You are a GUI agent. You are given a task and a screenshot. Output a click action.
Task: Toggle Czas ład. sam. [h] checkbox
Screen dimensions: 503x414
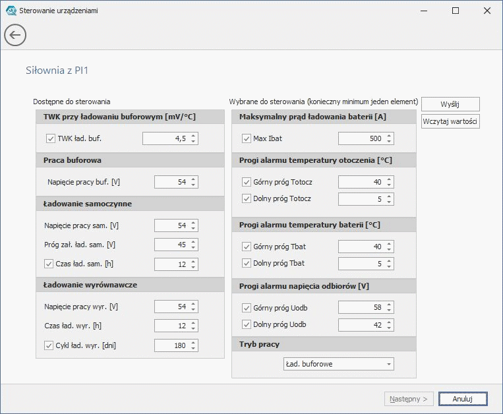point(49,264)
